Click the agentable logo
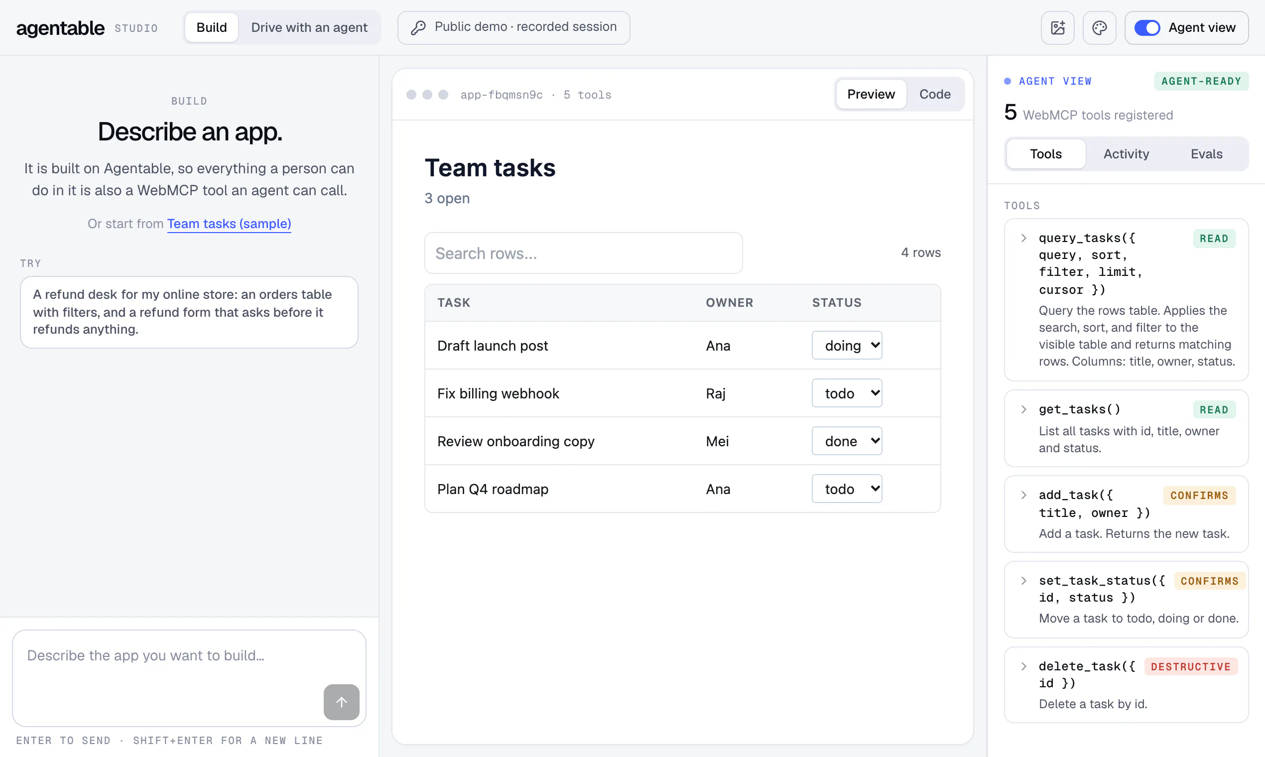The width and height of the screenshot is (1265, 757). (x=60, y=28)
